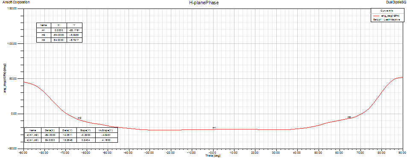The width and height of the screenshot is (410, 158).
Task: Select the Ansoft Corporation label
Action: pos(16,2)
